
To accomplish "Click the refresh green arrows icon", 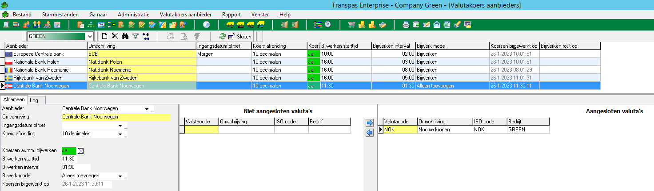I will click(x=222, y=36).
